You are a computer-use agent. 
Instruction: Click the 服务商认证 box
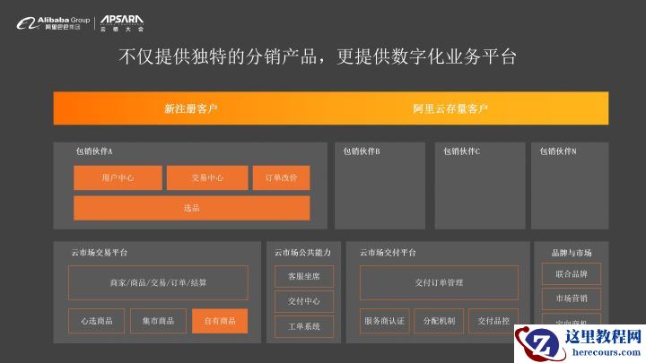pos(384,321)
